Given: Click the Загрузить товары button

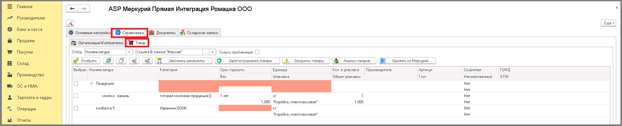Looking at the screenshot, I should (x=306, y=61).
